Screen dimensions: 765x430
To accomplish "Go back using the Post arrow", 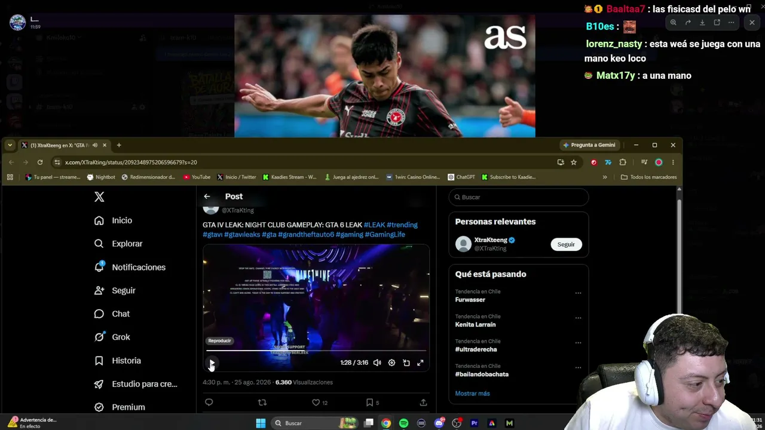I will pyautogui.click(x=207, y=196).
